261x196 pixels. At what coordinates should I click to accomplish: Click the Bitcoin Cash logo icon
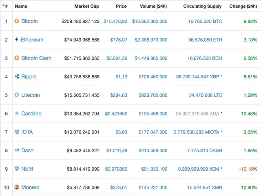(x=17, y=58)
